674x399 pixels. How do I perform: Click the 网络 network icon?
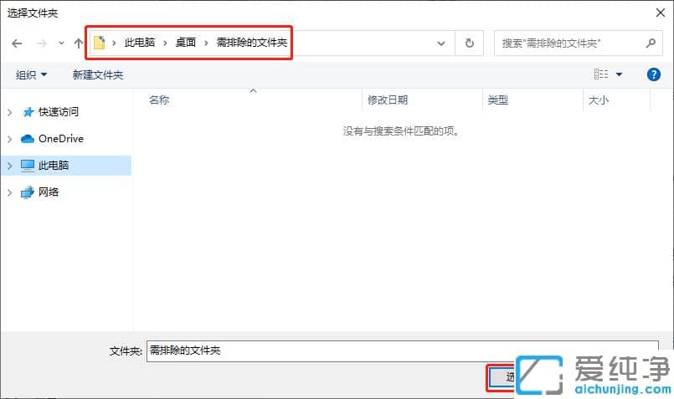point(28,192)
